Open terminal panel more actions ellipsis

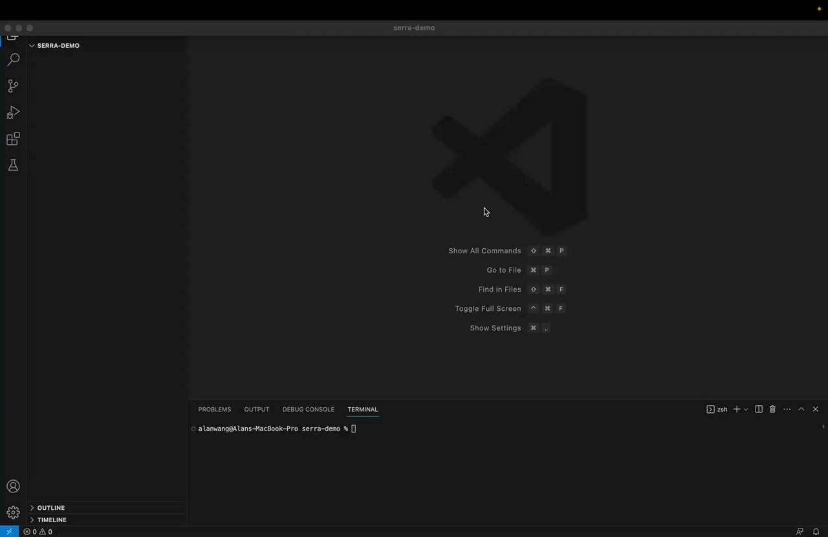pyautogui.click(x=787, y=409)
